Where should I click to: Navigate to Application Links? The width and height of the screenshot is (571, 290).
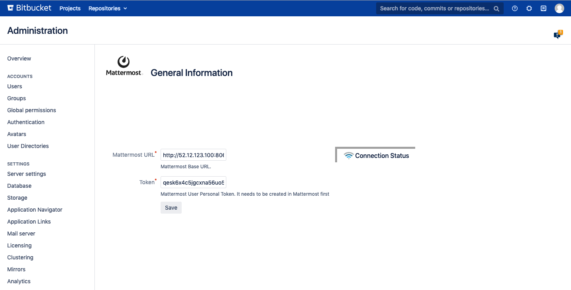coord(29,222)
